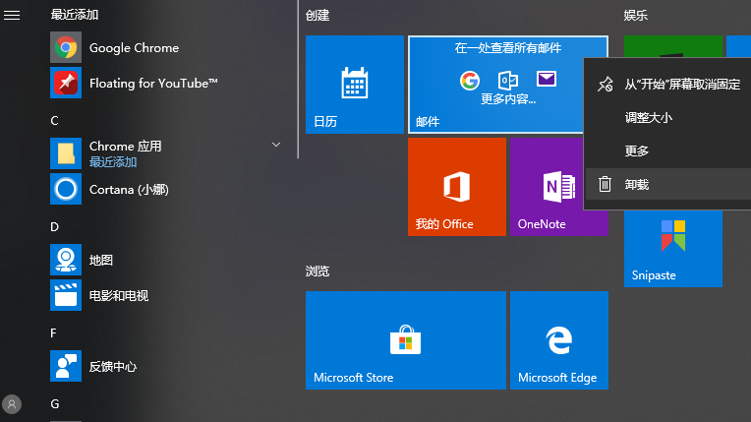Click the green tile under 娱乐
Screen dimensions: 751x422
(673, 46)
